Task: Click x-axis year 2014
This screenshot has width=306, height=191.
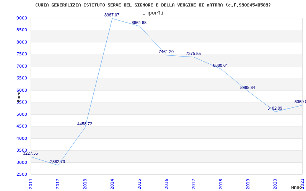Action: [x=112, y=184]
